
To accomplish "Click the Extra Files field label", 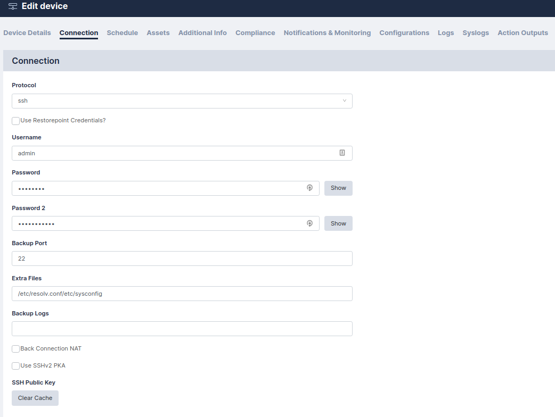I will (x=27, y=278).
